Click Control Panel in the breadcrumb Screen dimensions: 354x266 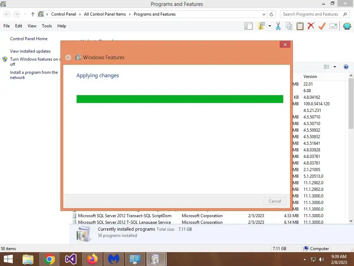click(x=64, y=14)
